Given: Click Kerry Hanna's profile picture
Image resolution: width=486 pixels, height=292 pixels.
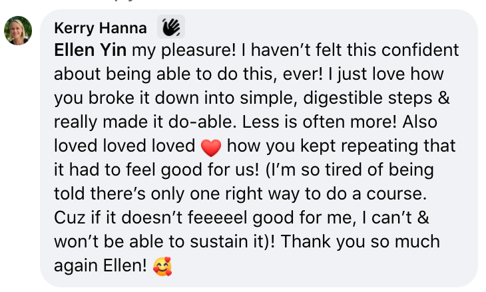Looking at the screenshot, I should coord(18,31).
